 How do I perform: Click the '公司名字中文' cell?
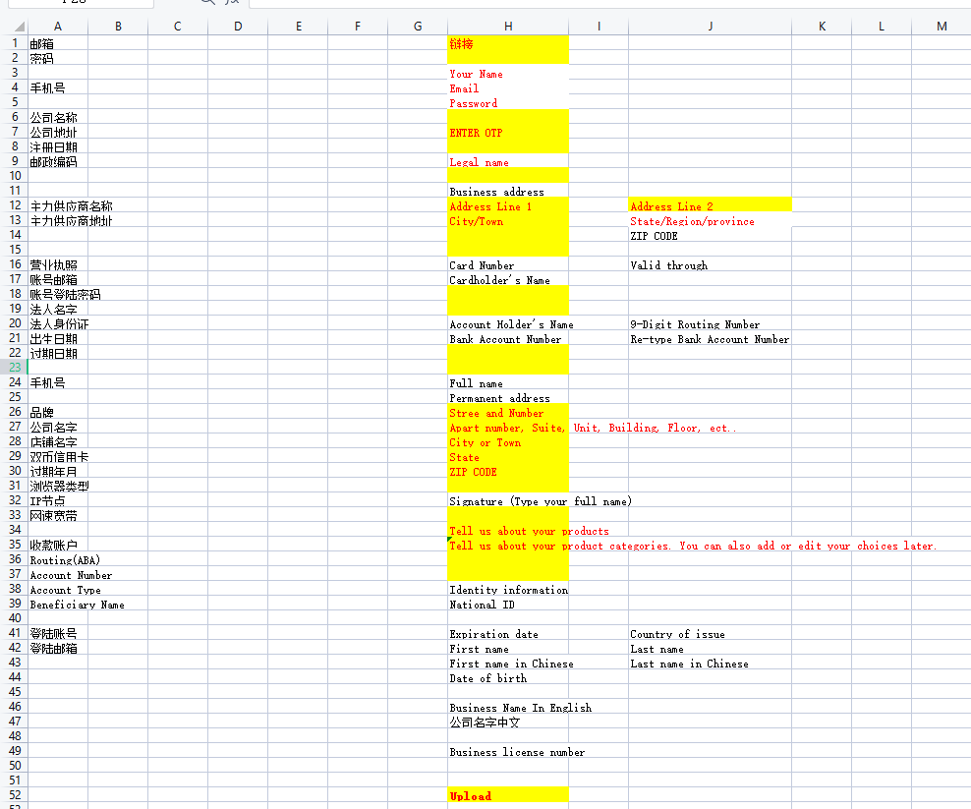tap(508, 722)
